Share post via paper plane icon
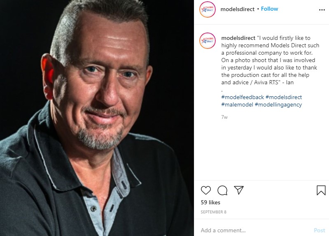Screen dimensions: 329x236 coord(238,190)
